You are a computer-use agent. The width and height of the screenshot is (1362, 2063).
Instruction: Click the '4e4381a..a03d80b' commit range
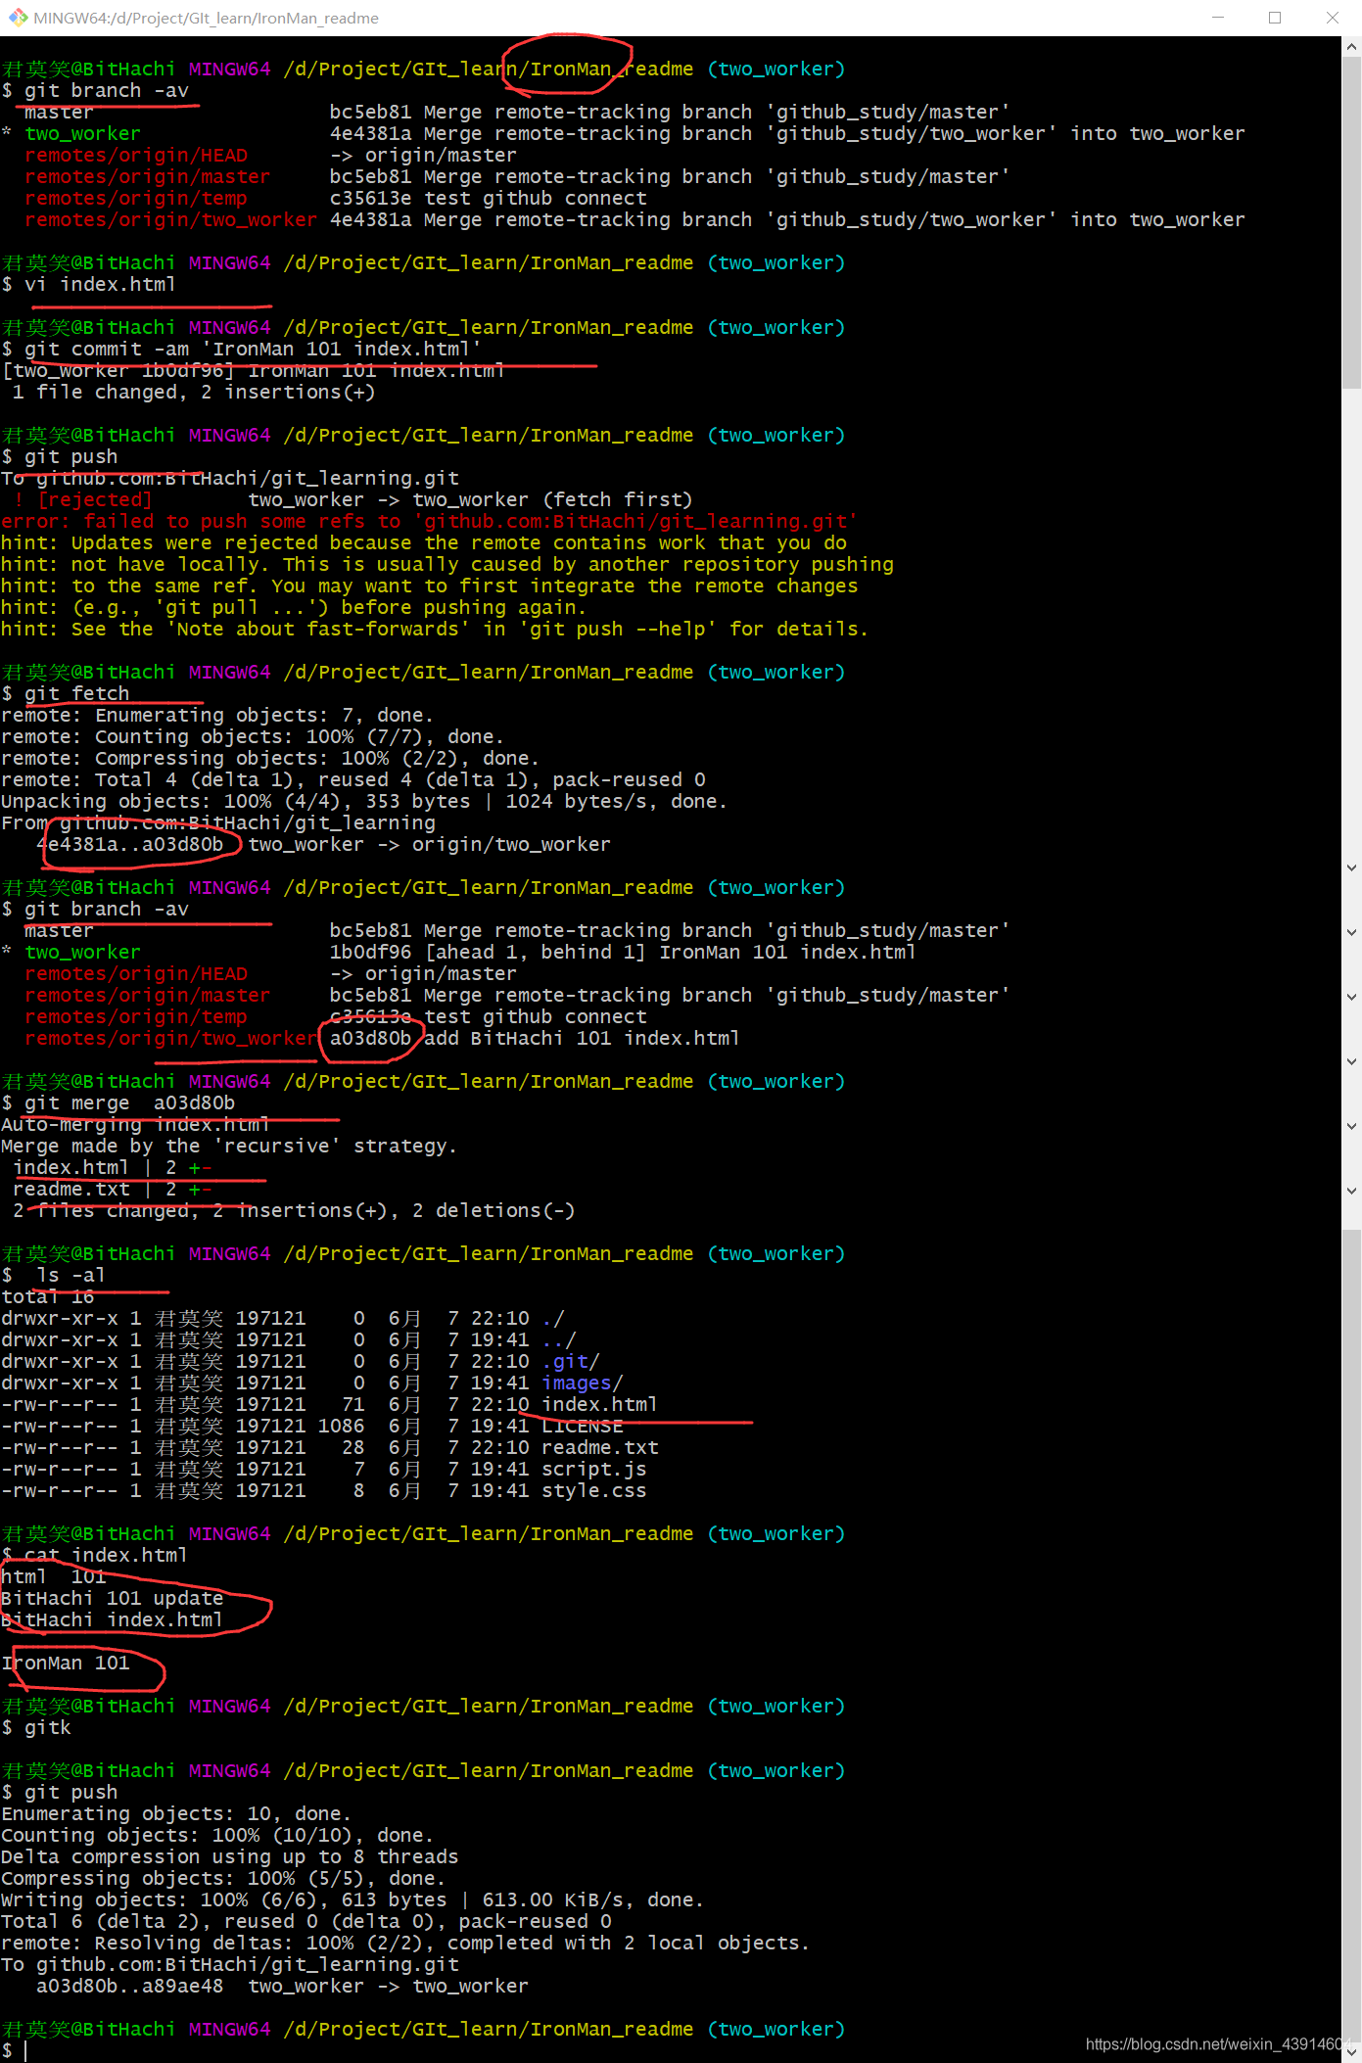(x=130, y=844)
